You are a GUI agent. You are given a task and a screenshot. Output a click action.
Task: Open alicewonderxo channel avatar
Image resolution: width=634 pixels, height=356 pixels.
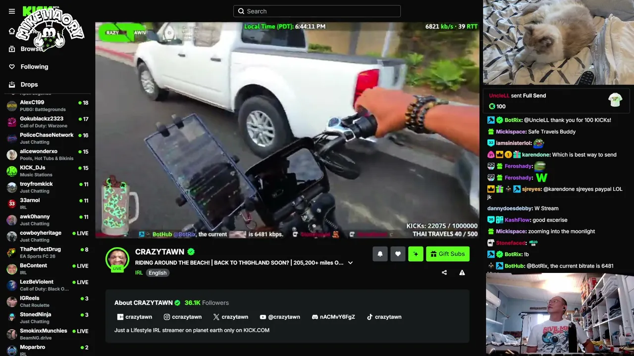pyautogui.click(x=12, y=155)
